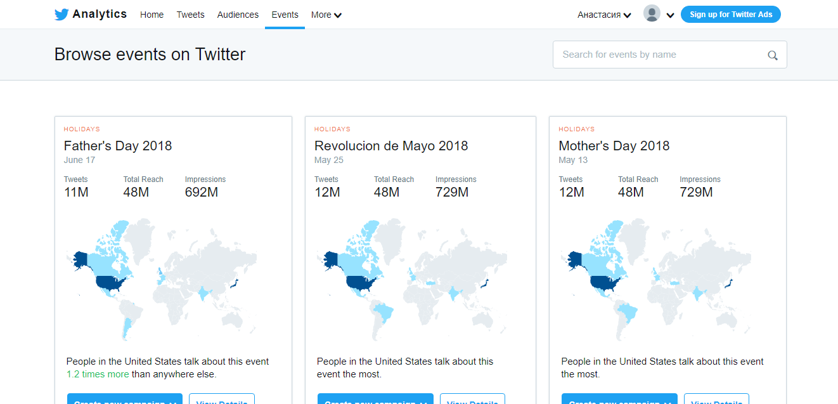Open Create new campaign on Revolucion de Mayo card
The image size is (838, 404).
point(375,400)
